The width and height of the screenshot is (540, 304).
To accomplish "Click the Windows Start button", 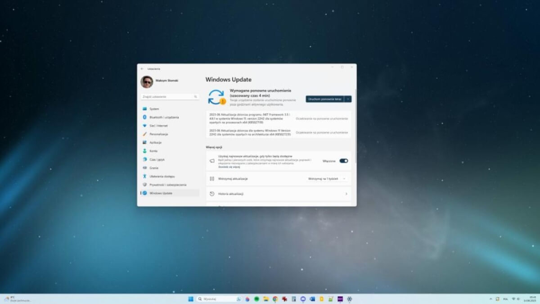I will tap(191, 298).
